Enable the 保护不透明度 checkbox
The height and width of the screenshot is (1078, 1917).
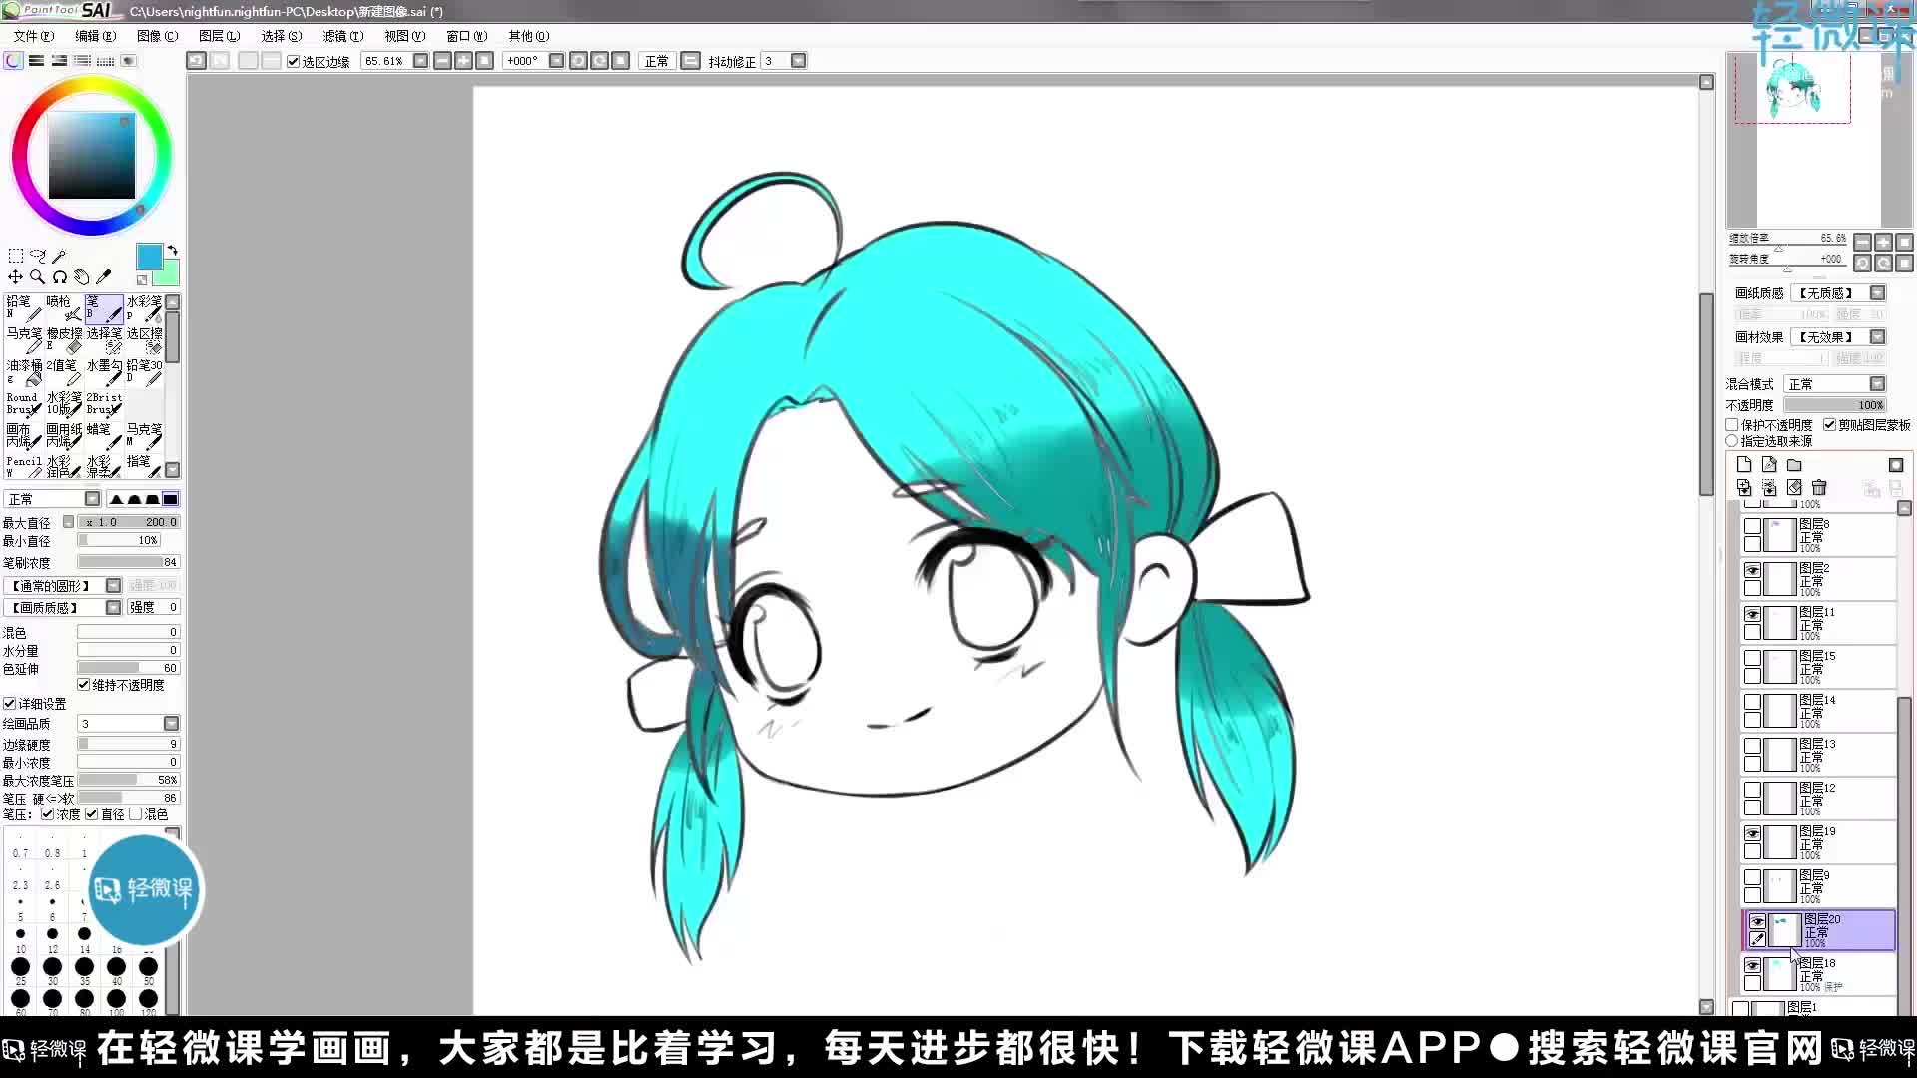click(1732, 424)
